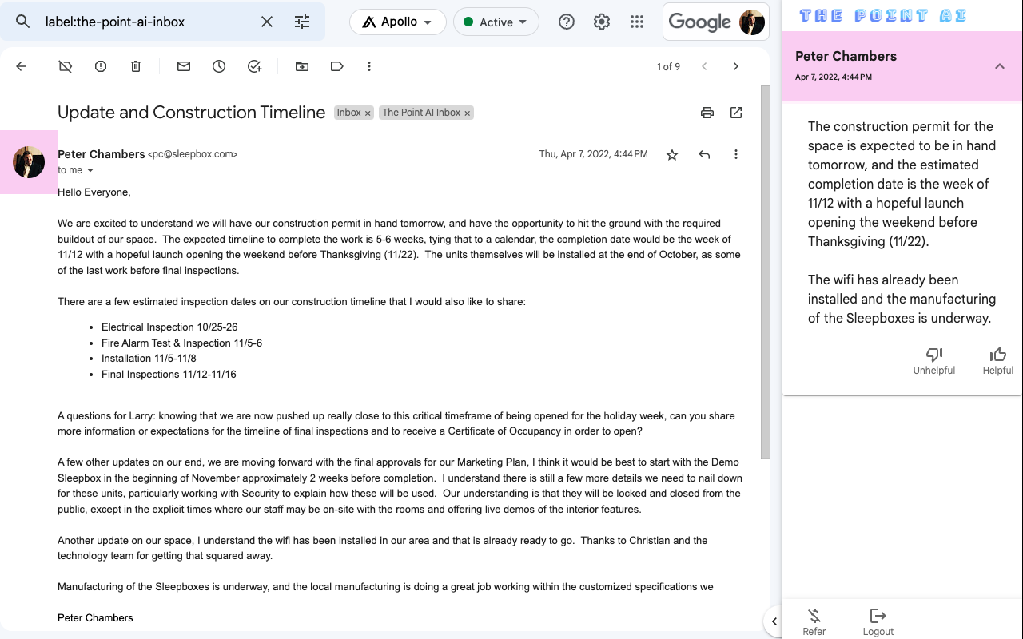This screenshot has height=639, width=1023.
Task: Open the labels icon in toolbar
Action: click(337, 66)
